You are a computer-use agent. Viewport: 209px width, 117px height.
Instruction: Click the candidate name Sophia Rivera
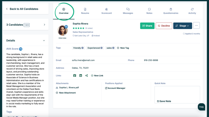click(x=81, y=24)
